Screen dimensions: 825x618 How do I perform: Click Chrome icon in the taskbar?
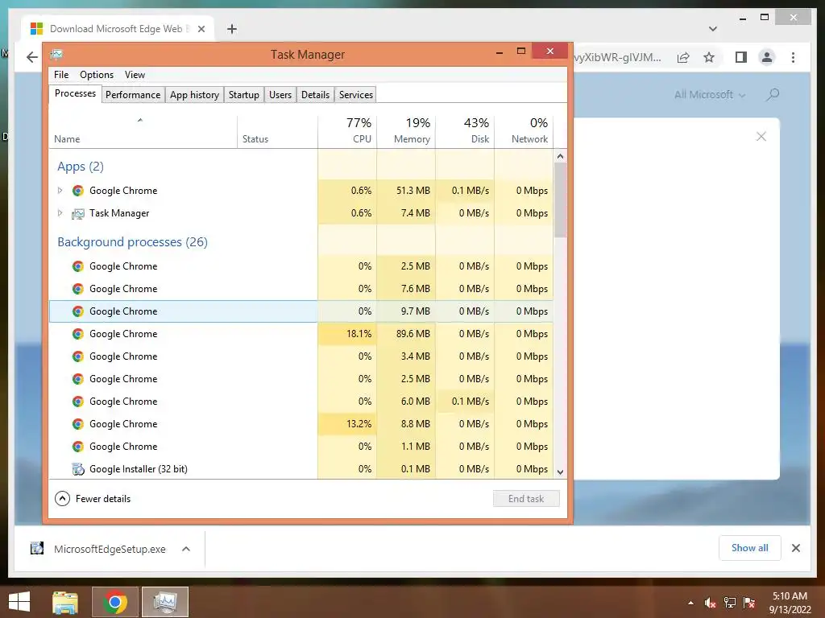(115, 602)
